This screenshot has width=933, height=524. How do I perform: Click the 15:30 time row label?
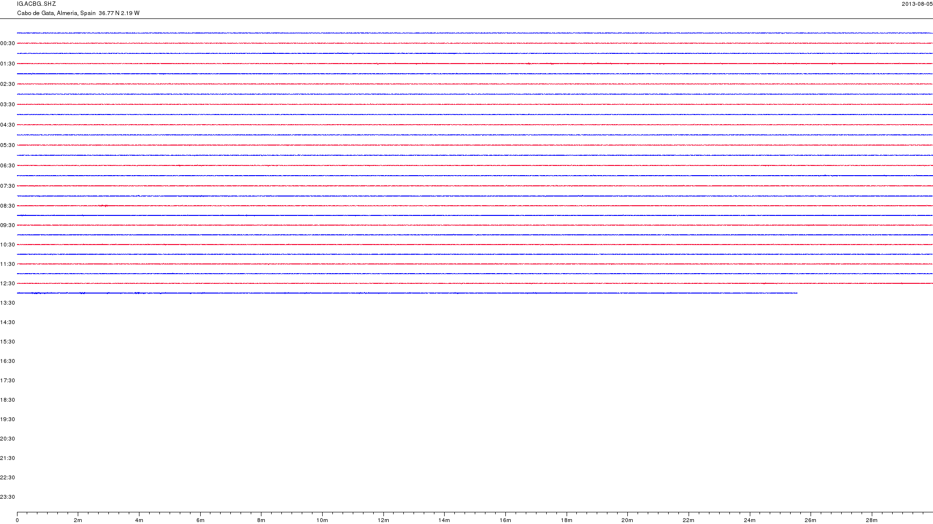click(8, 342)
